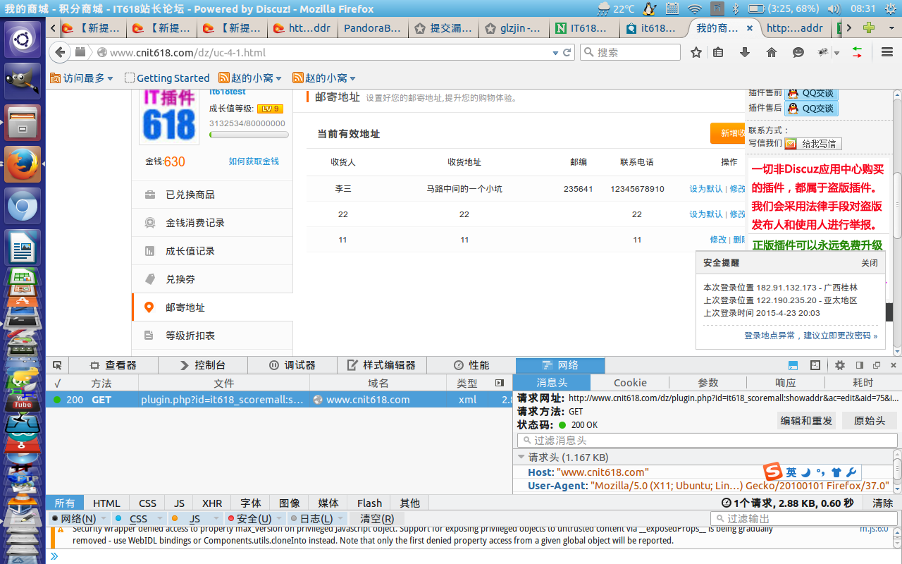Screen dimensions: 902x564
Task: Click the reload page icon in address bar
Action: pyautogui.click(x=567, y=52)
